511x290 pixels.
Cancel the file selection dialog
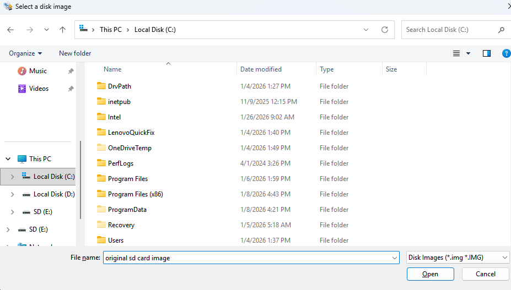coord(485,274)
